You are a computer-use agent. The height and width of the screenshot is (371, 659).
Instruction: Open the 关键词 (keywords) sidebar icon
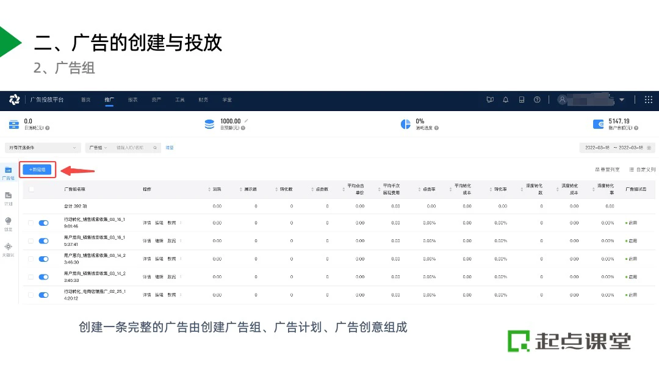[x=8, y=248]
